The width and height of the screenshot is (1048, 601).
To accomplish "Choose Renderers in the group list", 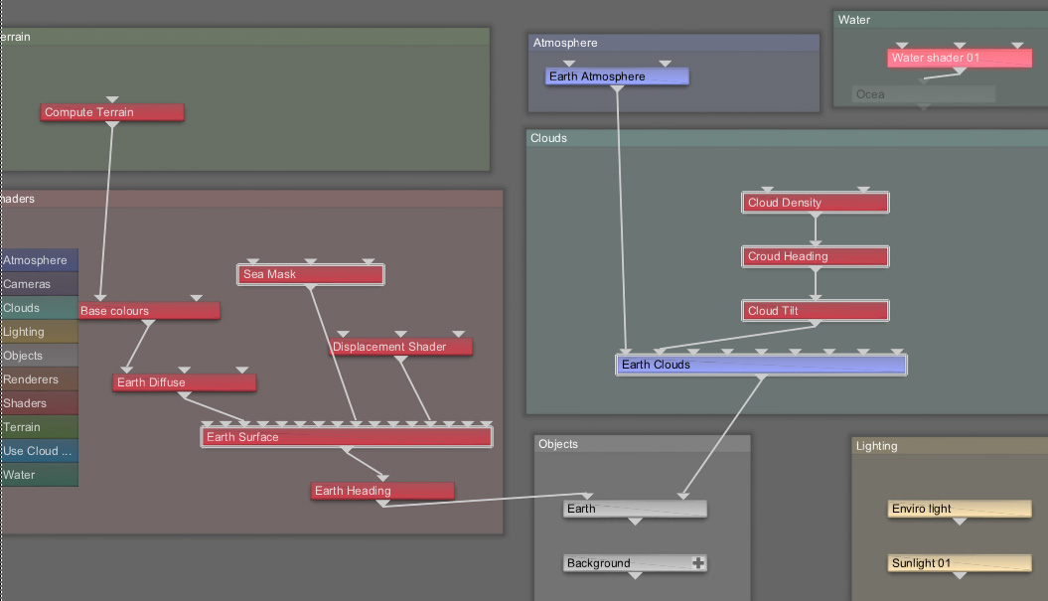I will pos(39,379).
